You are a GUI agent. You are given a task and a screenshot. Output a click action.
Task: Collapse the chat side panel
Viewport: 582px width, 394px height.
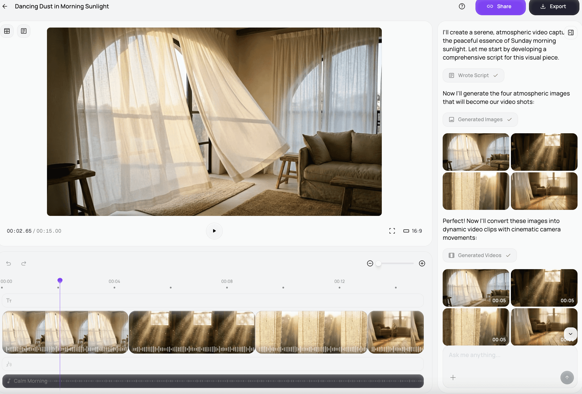tap(571, 33)
